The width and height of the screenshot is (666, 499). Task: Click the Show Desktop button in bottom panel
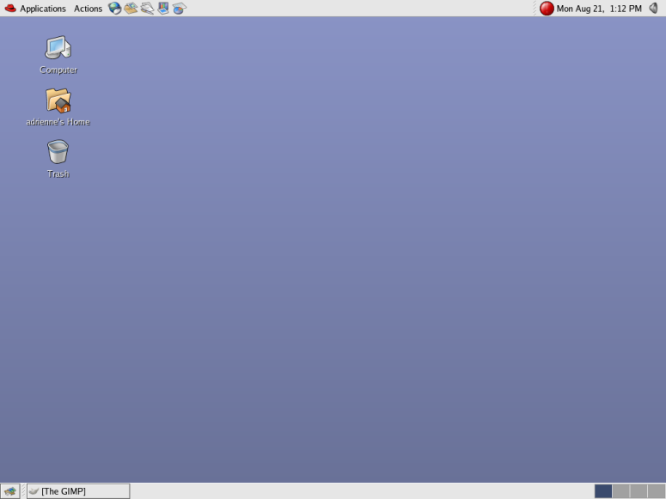click(x=10, y=491)
